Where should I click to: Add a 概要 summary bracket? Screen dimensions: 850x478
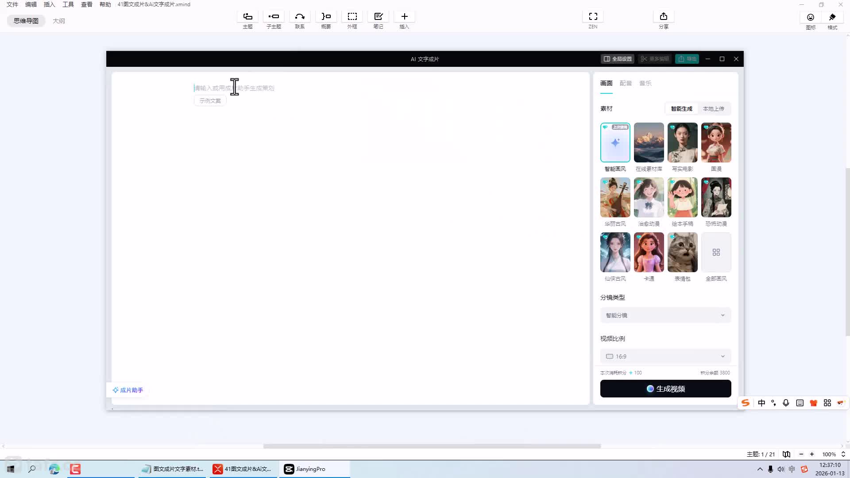coord(326,17)
